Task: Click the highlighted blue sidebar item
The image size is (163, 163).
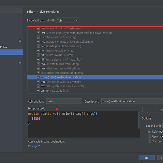Action: (x=11, y=52)
